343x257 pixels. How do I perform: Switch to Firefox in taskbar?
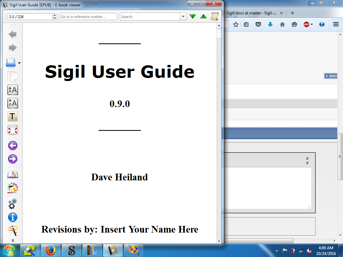(51, 250)
